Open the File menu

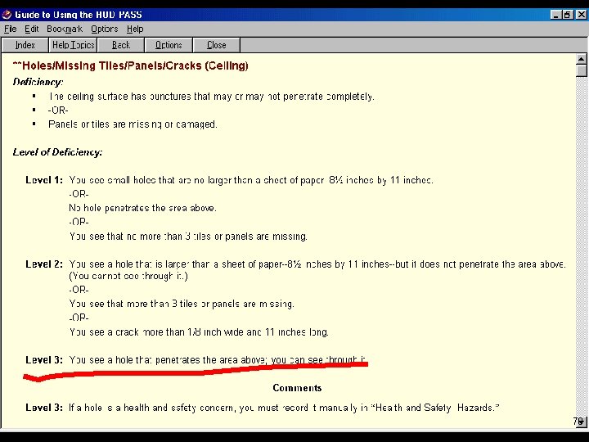[10, 29]
